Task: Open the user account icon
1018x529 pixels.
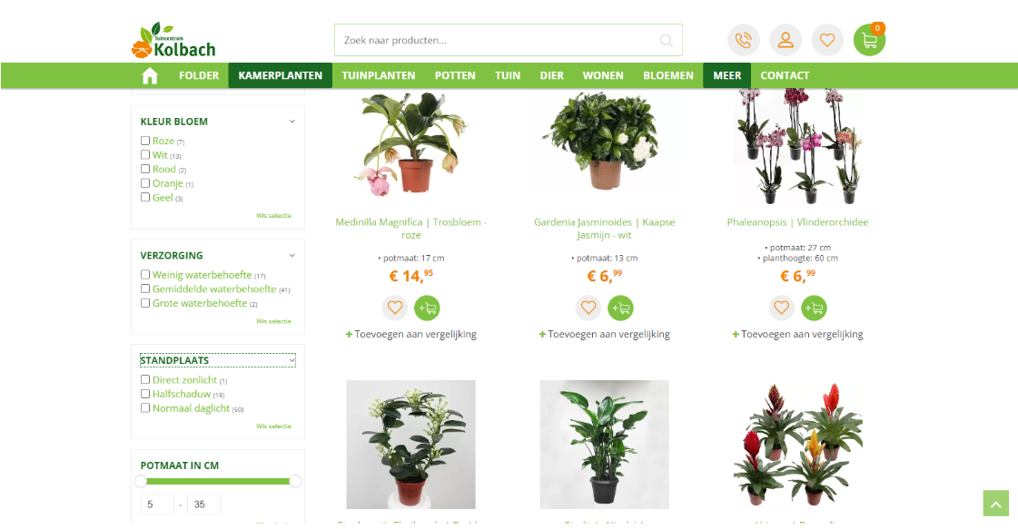Action: tap(786, 40)
